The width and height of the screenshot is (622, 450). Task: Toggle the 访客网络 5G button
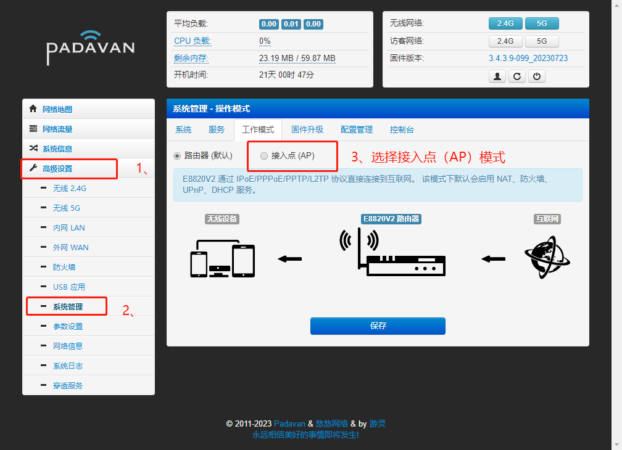541,41
